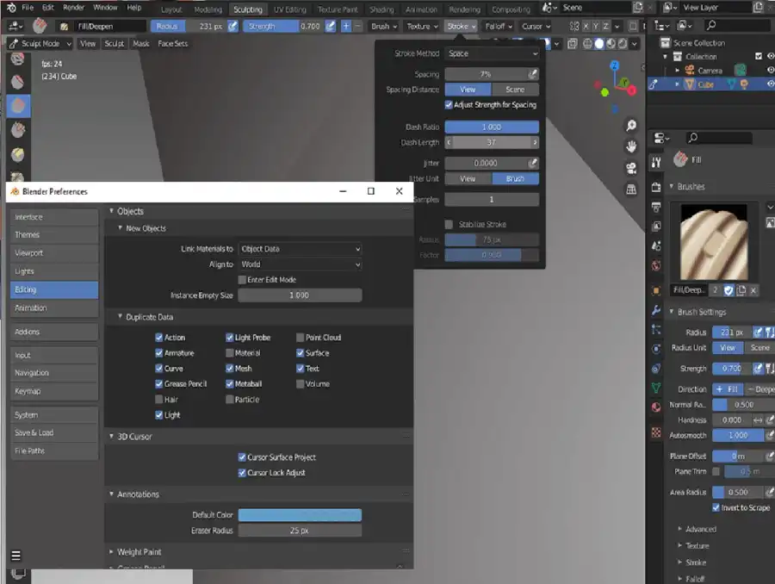Open the Face Sets menu

tap(172, 43)
